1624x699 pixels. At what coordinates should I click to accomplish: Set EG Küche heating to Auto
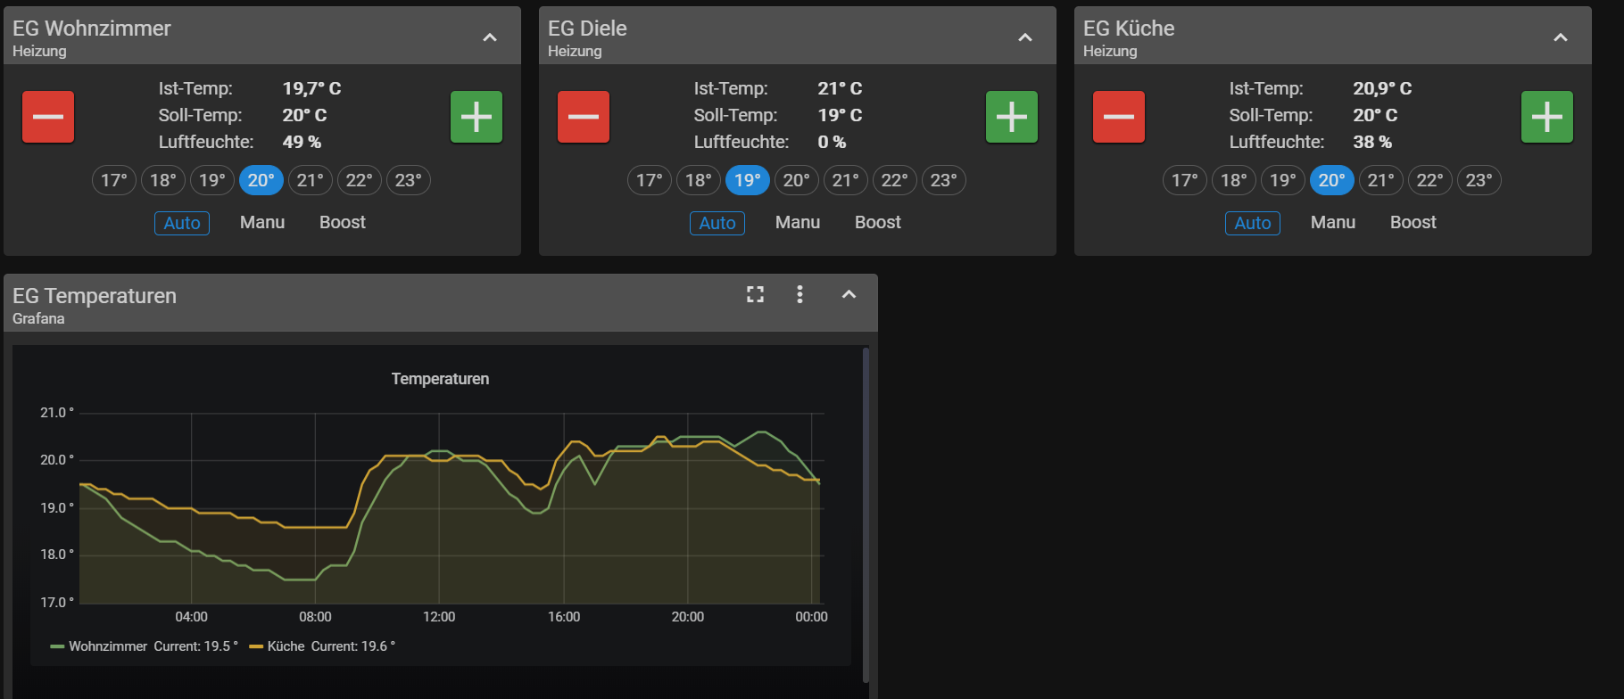click(x=1253, y=223)
